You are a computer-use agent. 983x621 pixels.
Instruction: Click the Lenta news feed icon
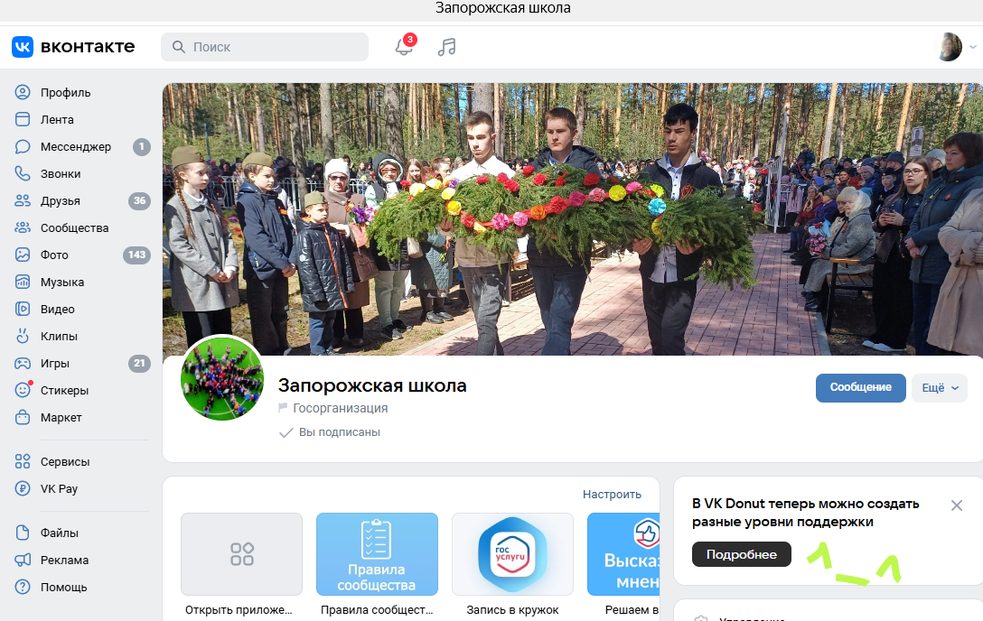pyautogui.click(x=23, y=119)
